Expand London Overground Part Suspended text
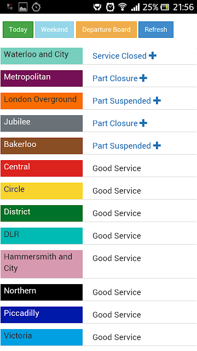 [121, 101]
